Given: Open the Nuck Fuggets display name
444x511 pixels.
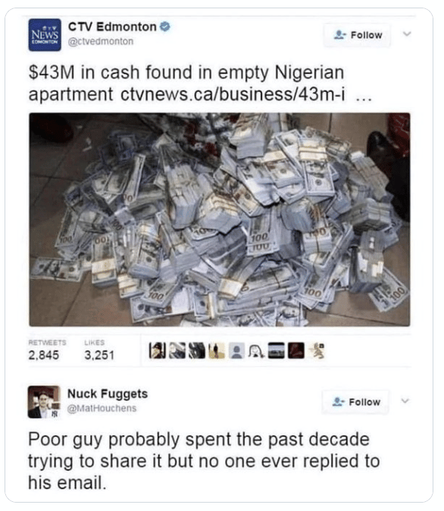Looking at the screenshot, I should [108, 393].
